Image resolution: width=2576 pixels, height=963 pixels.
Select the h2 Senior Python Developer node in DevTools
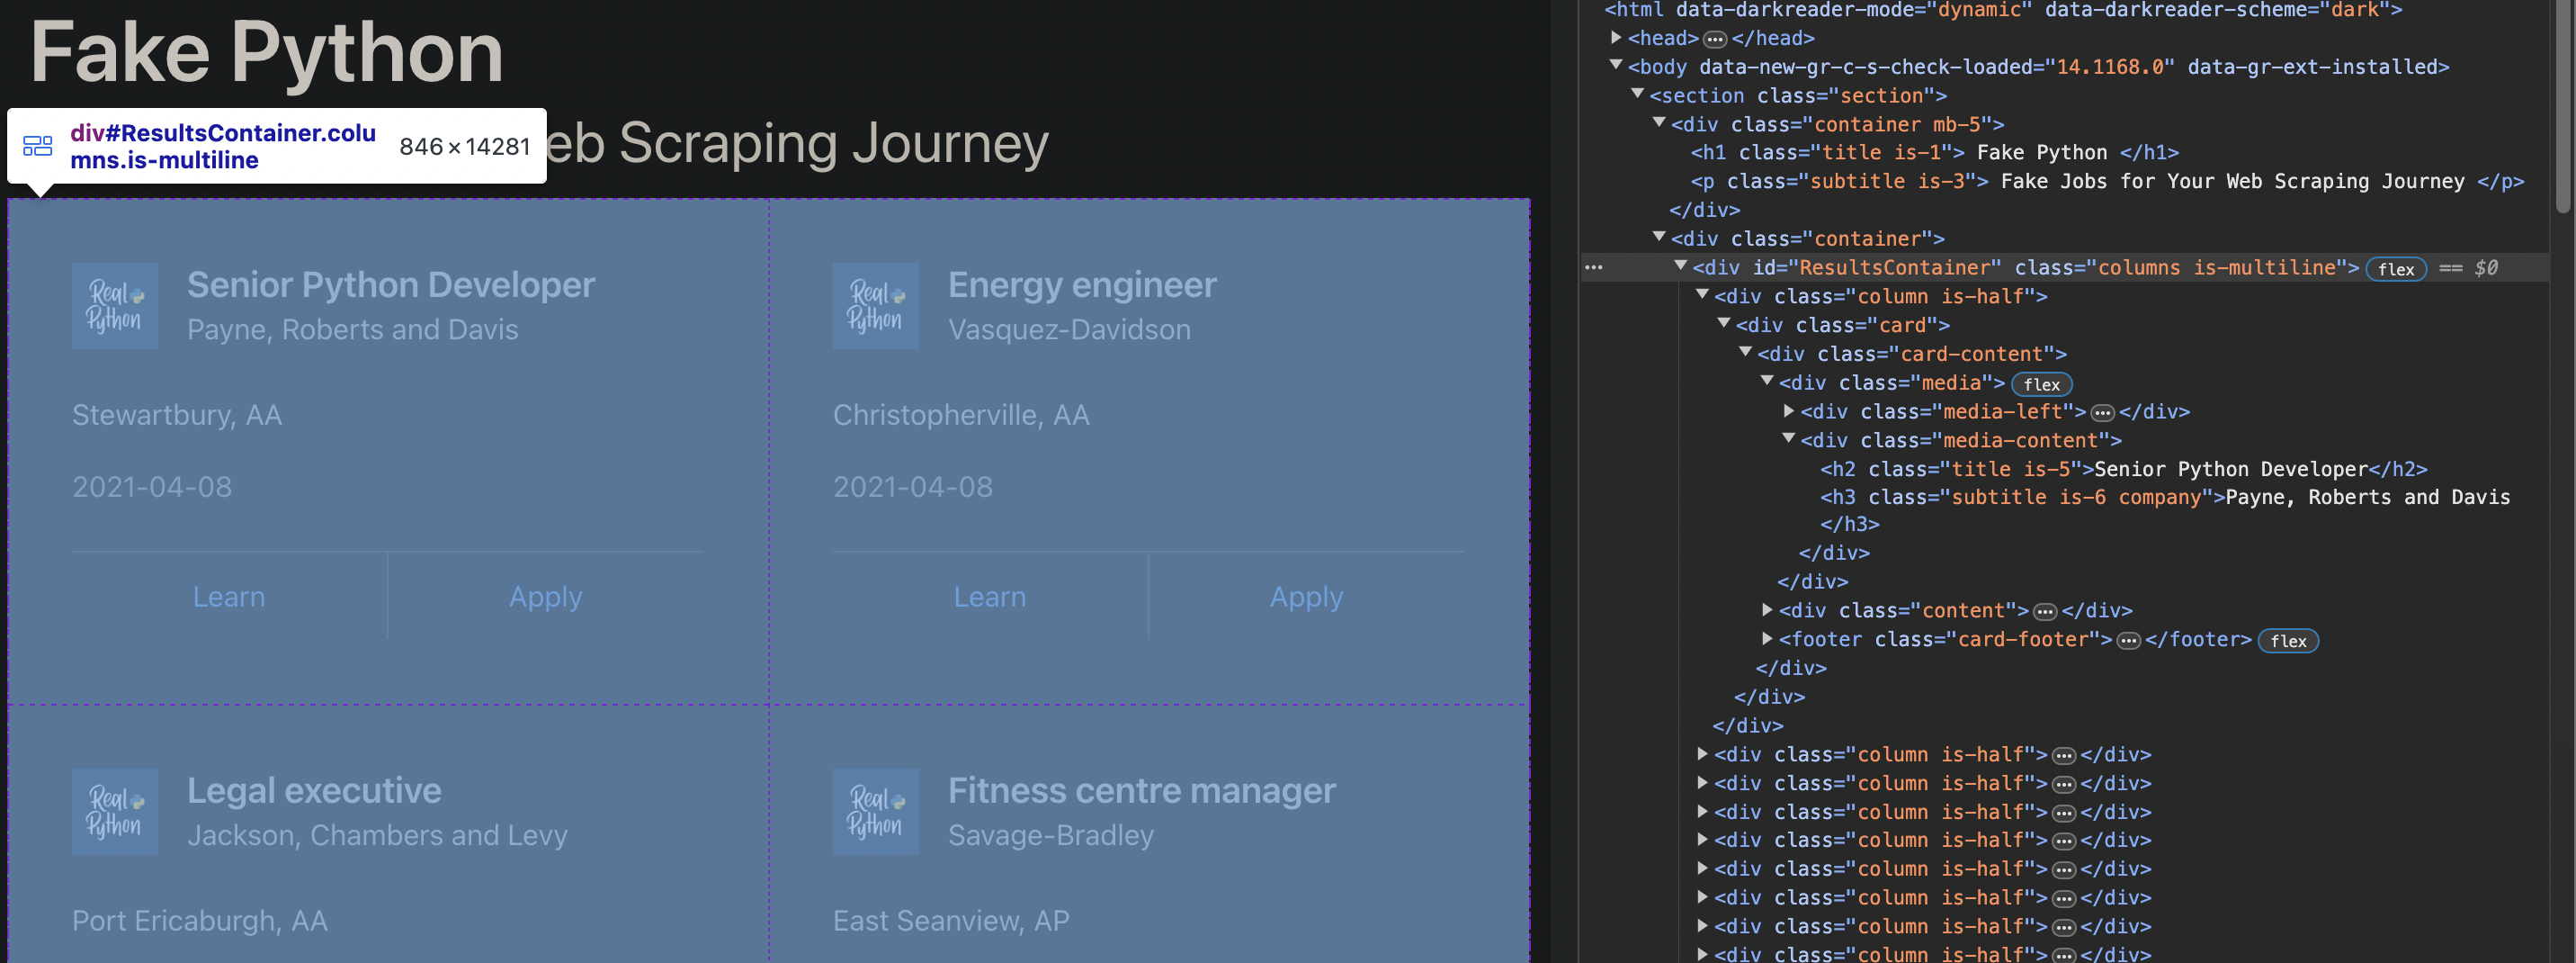coord(2120,470)
